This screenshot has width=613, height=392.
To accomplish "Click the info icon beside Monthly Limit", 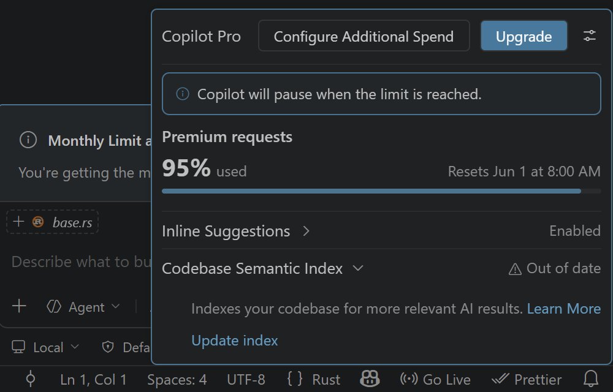I will pyautogui.click(x=28, y=140).
